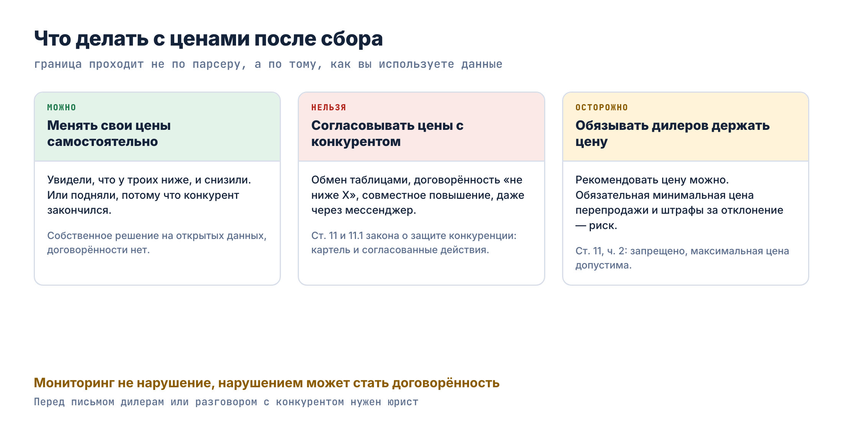
Task: Click the paragraph starting «Рекомендовать цену можно»
Action: pyautogui.click(x=679, y=203)
